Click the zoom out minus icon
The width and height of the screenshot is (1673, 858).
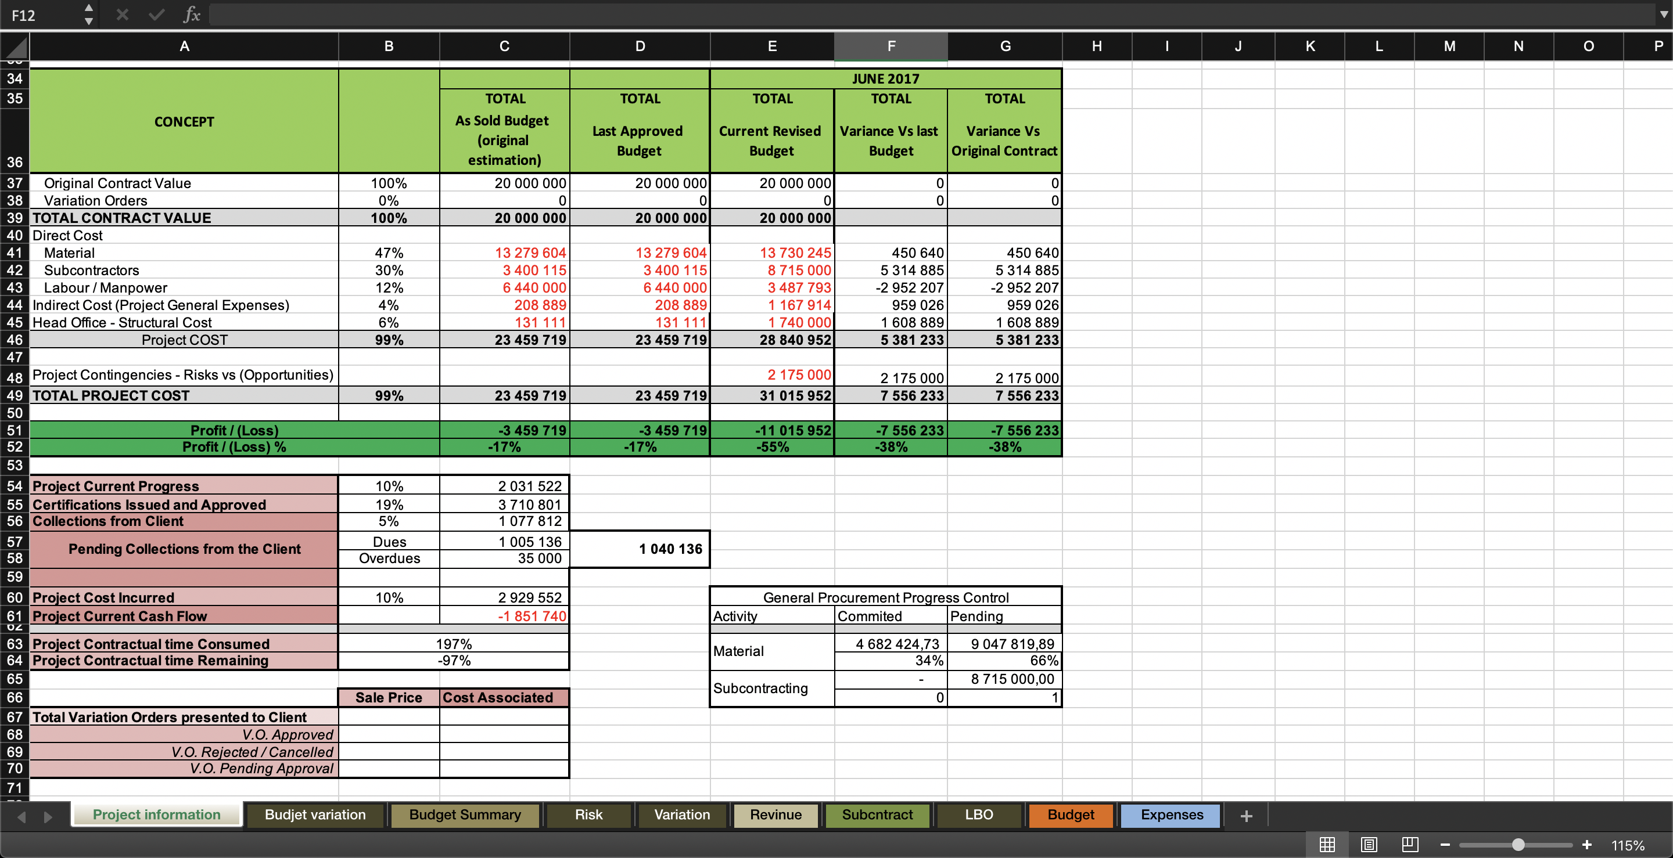coord(1445,845)
